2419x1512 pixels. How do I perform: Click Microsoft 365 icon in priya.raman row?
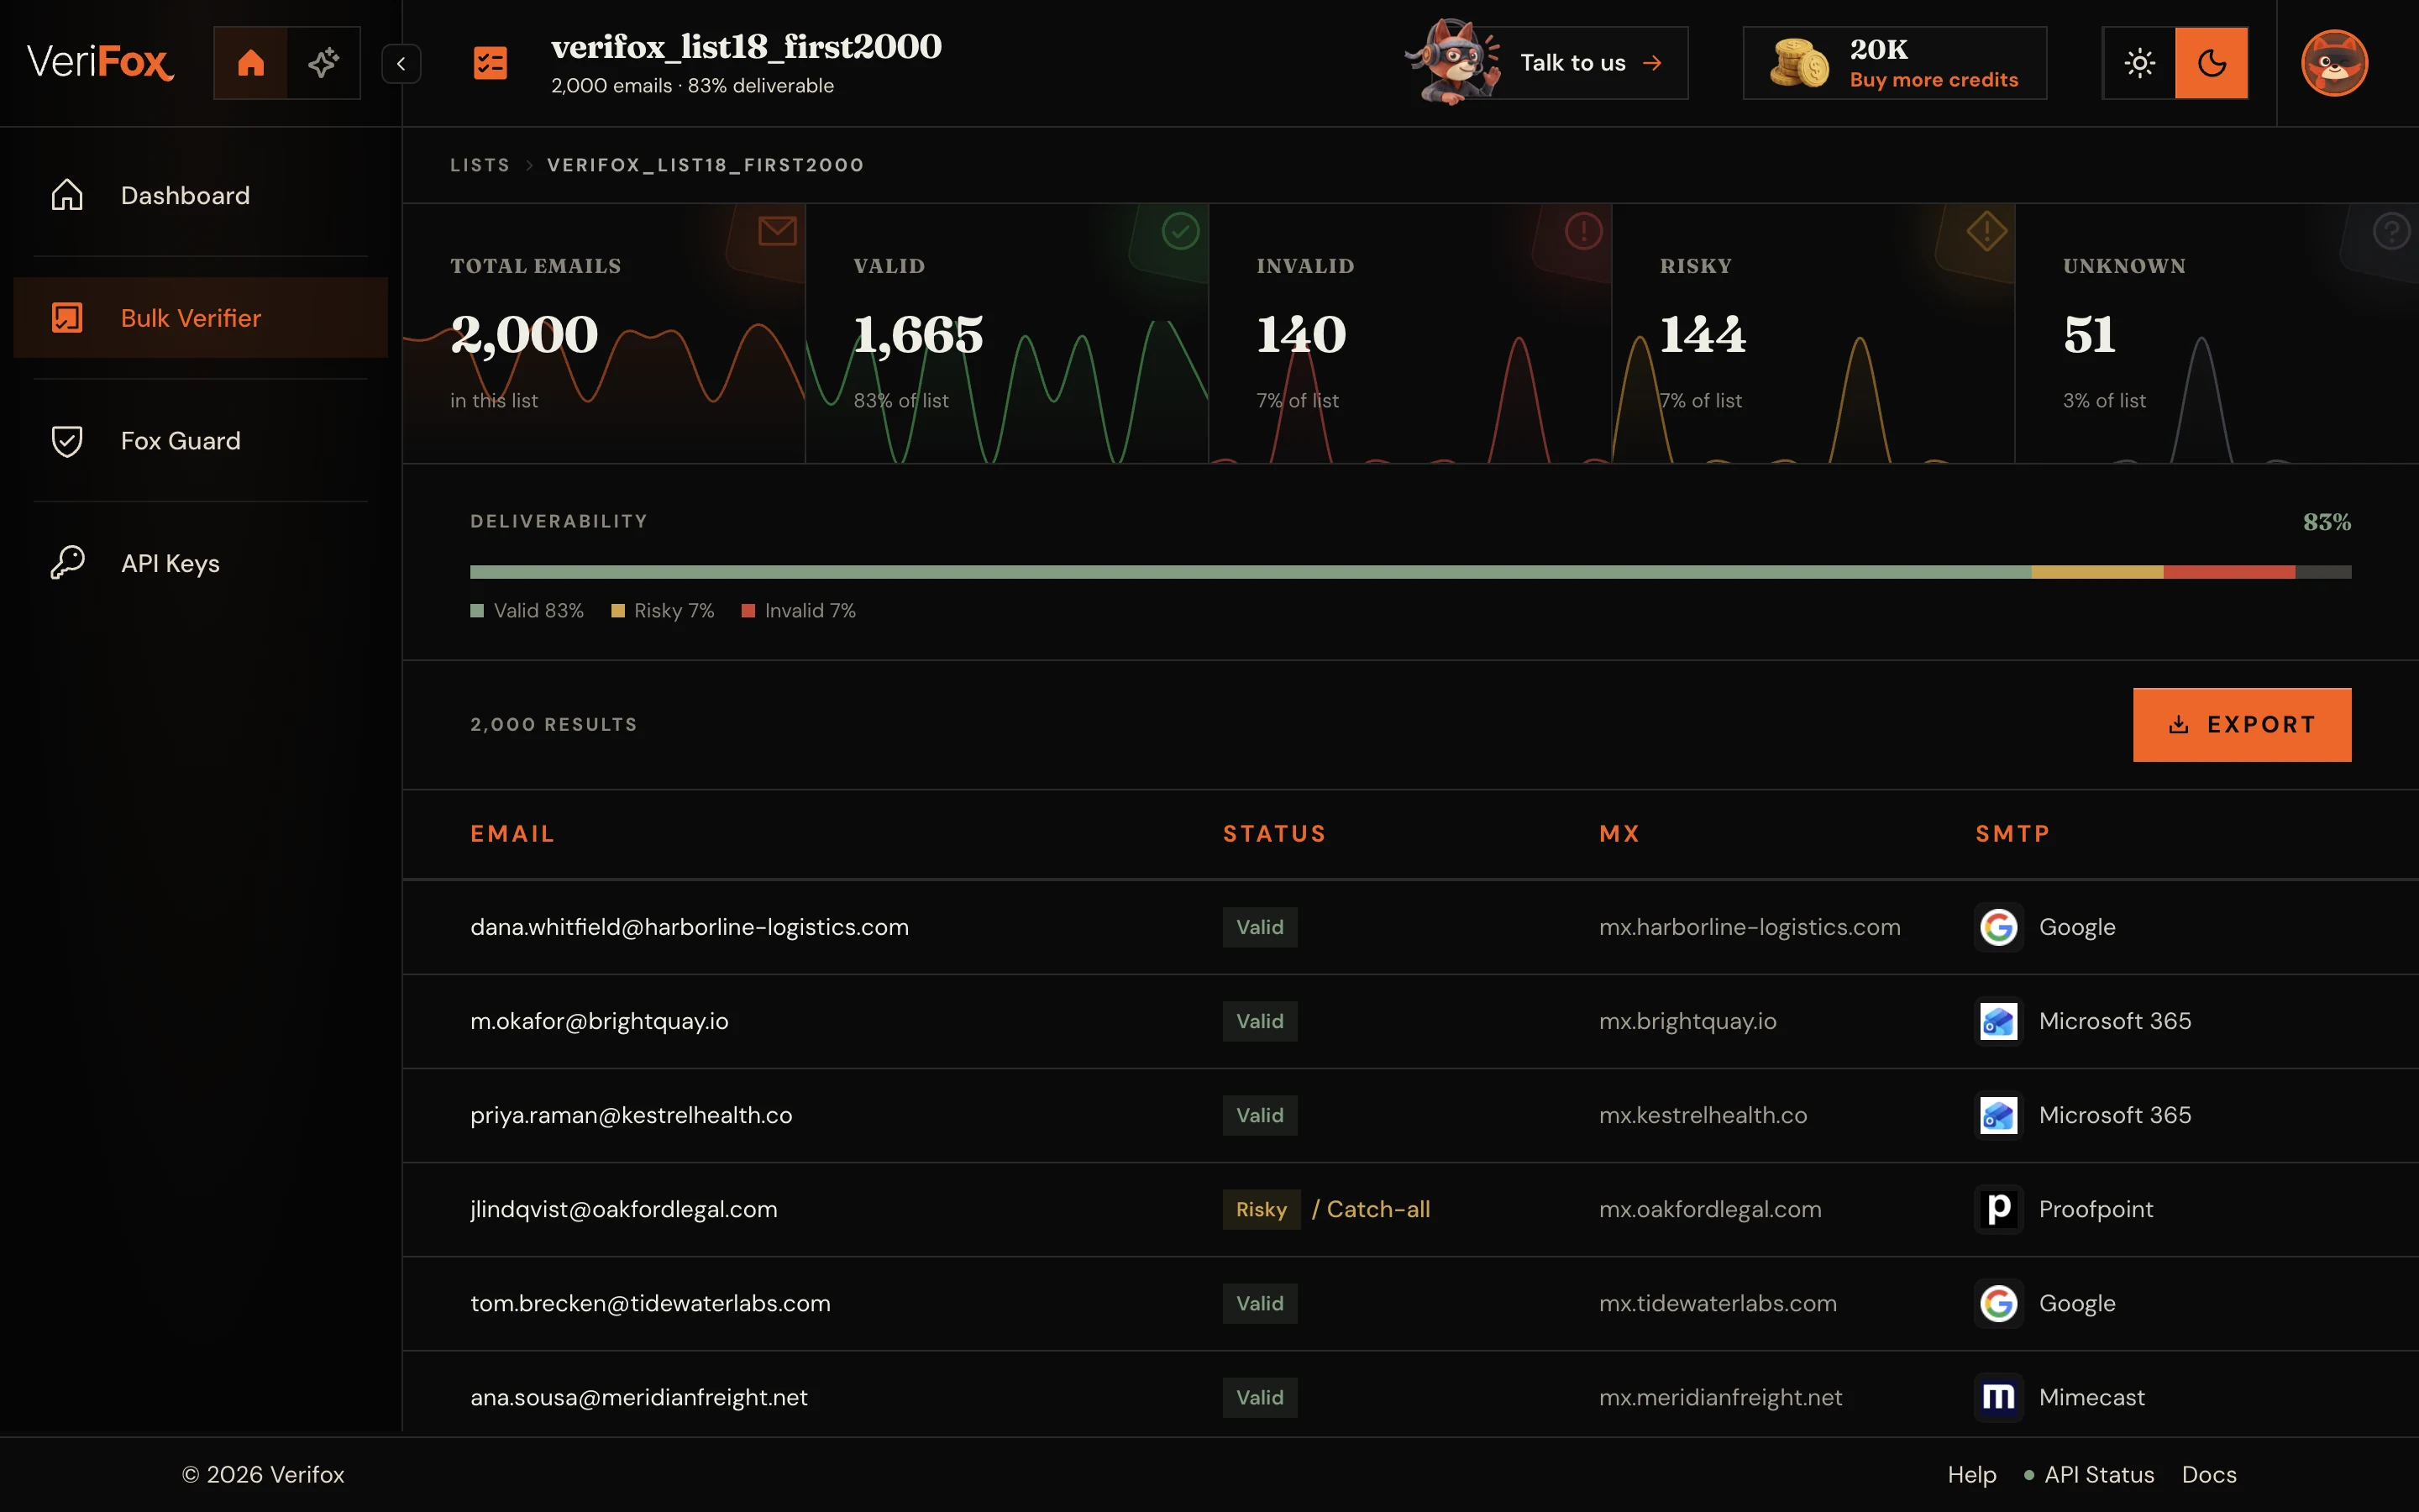pos(1998,1115)
